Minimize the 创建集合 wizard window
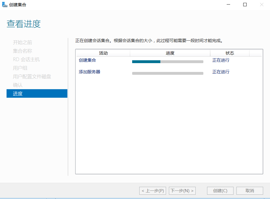Image resolution: width=270 pixels, height=199 pixels. (228, 5)
